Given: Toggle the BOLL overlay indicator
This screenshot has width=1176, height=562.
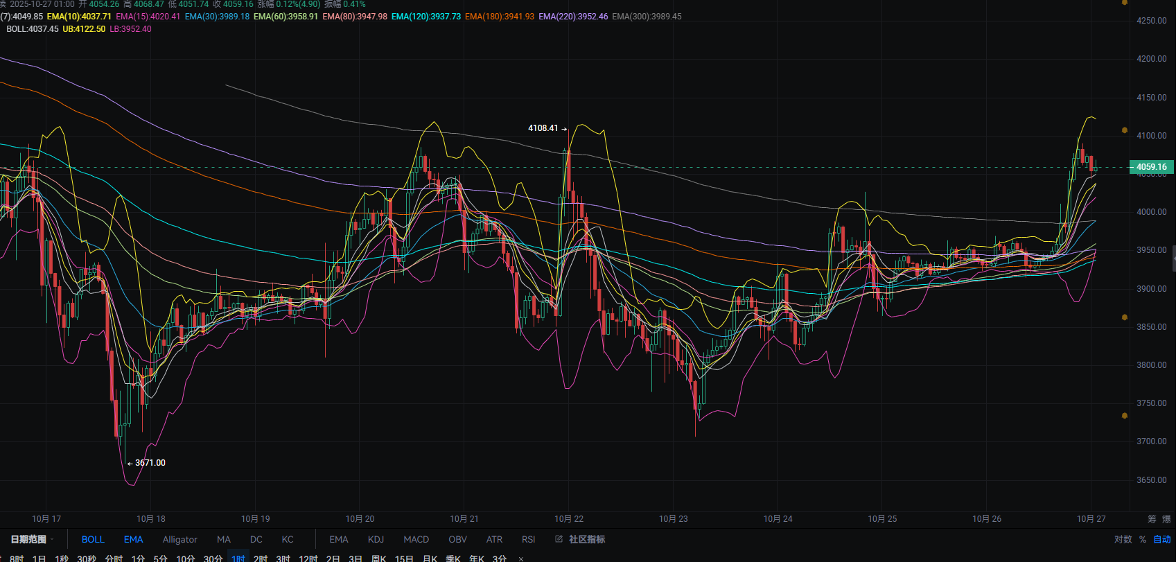Looking at the screenshot, I should (x=93, y=539).
